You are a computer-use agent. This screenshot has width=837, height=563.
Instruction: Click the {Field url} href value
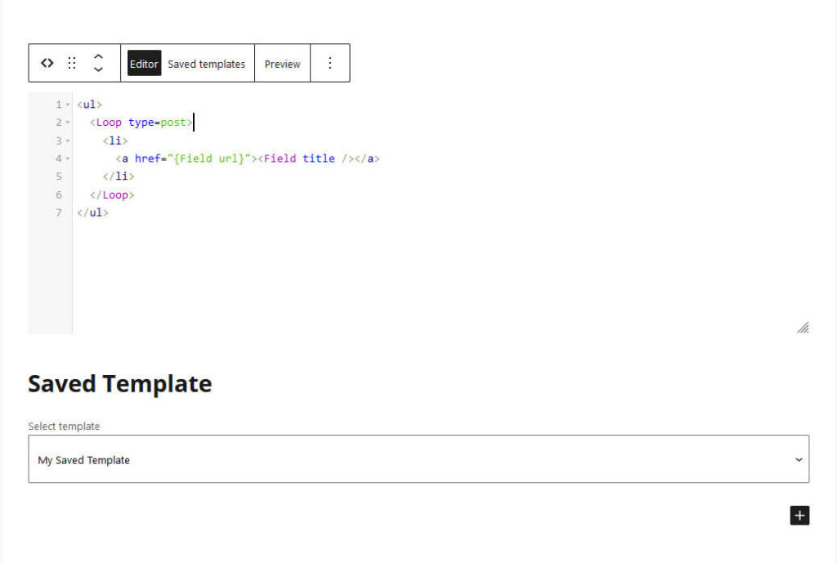click(209, 159)
